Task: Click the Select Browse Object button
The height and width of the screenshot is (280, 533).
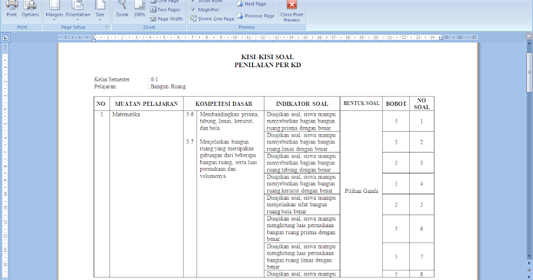Action: click(529, 269)
